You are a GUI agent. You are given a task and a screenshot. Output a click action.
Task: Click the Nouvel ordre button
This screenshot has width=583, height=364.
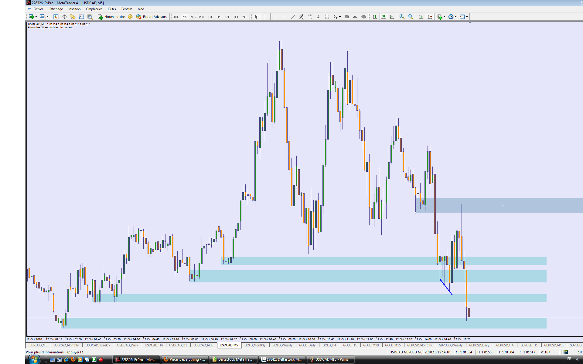point(111,17)
